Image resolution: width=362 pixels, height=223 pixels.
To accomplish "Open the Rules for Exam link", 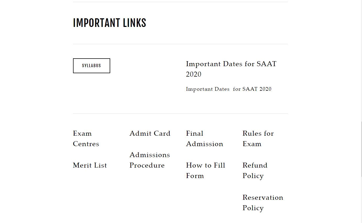I will [258, 139].
